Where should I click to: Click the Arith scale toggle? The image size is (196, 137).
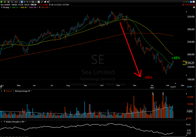pos(189,87)
